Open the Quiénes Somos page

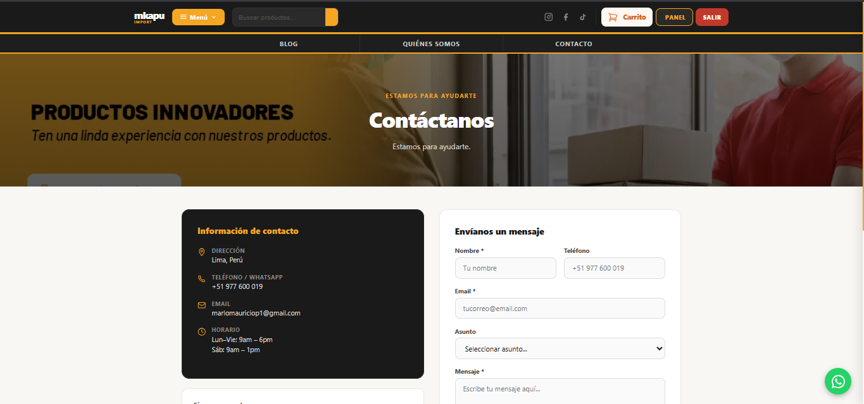click(431, 44)
